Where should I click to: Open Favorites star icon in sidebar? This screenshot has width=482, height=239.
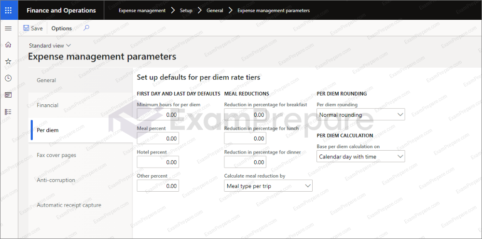pos(8,61)
